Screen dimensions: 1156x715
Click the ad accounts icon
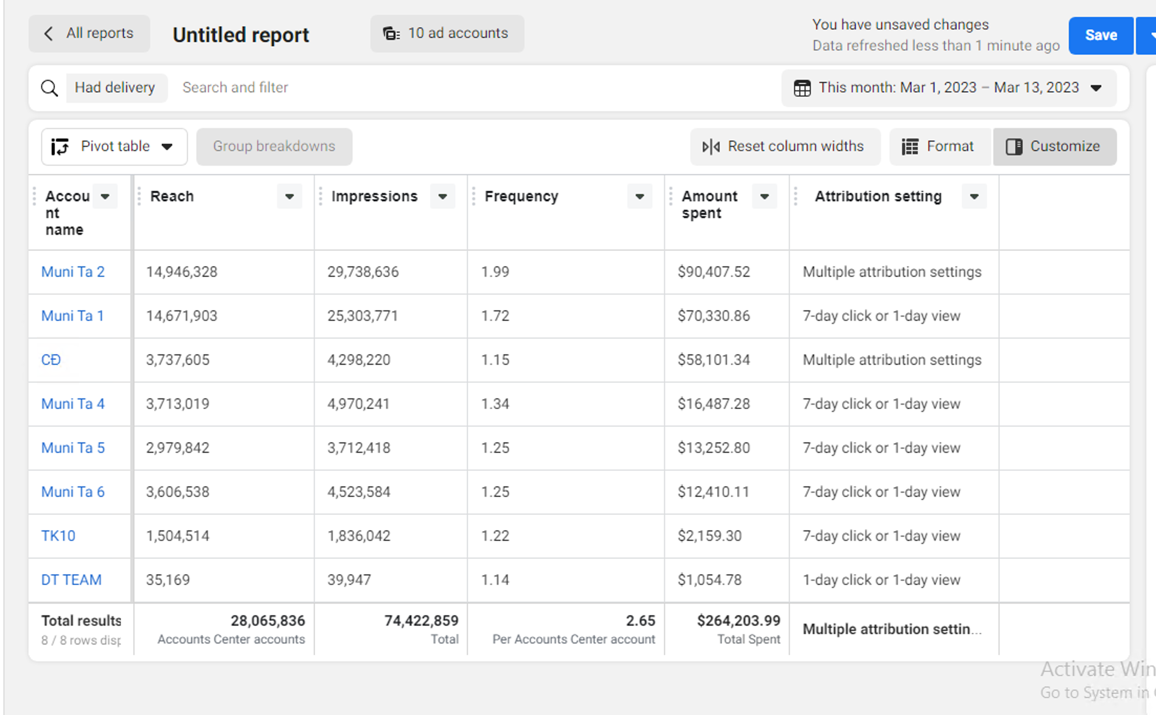[x=391, y=34]
